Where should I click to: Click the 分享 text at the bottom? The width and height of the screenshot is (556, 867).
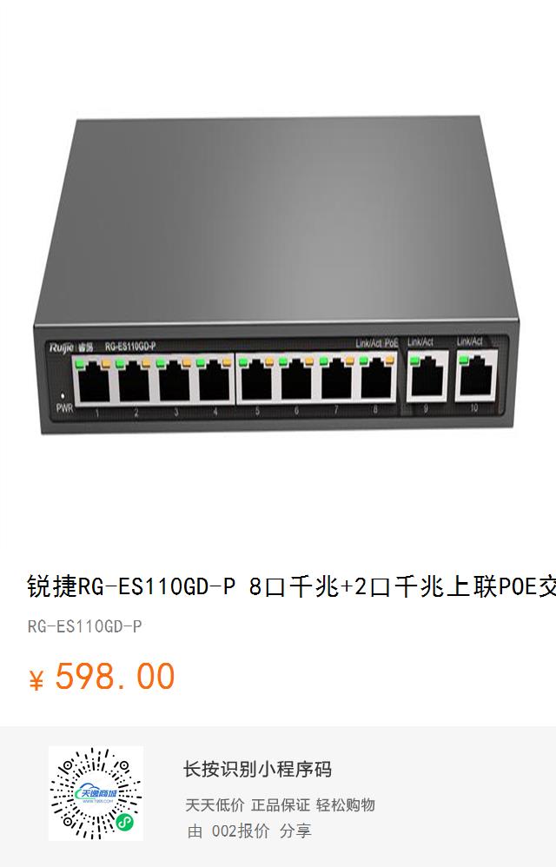pyautogui.click(x=295, y=831)
